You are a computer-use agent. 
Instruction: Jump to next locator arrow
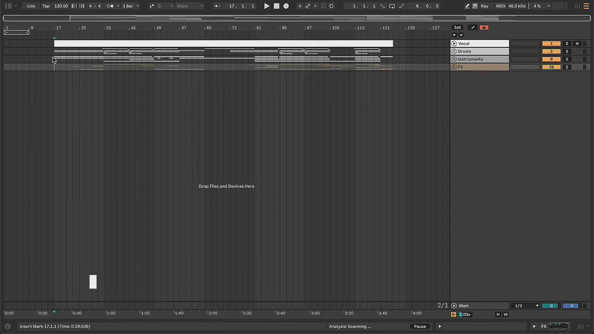[x=461, y=35]
